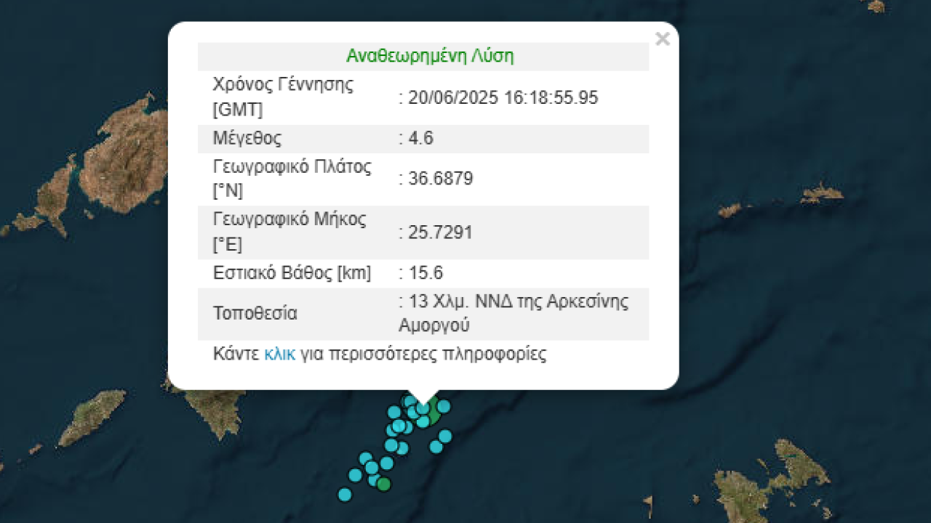
Task: Click the 'Εστιακό Βάθος [km]' label
Action: [292, 273]
